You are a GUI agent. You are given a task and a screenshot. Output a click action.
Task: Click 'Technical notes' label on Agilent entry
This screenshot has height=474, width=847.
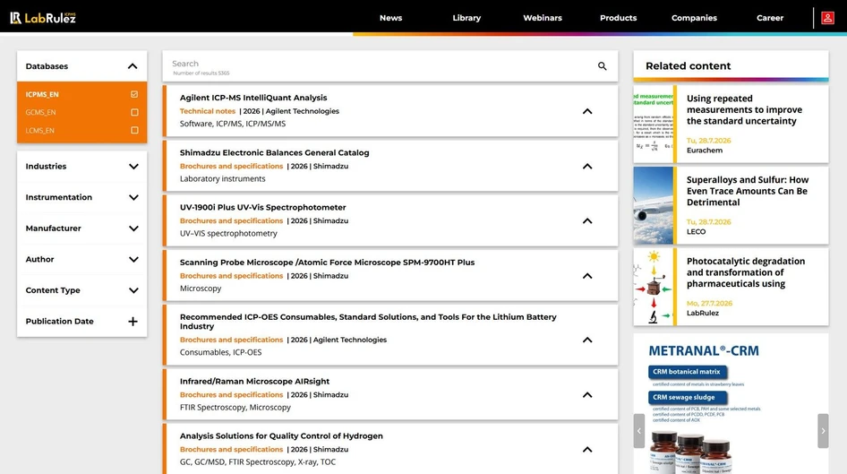click(x=208, y=111)
